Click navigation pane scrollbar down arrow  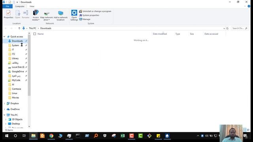(29, 126)
